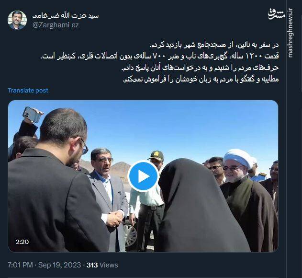
Task: Click the mashreghnews.ir vertical text
Action: 290,33
